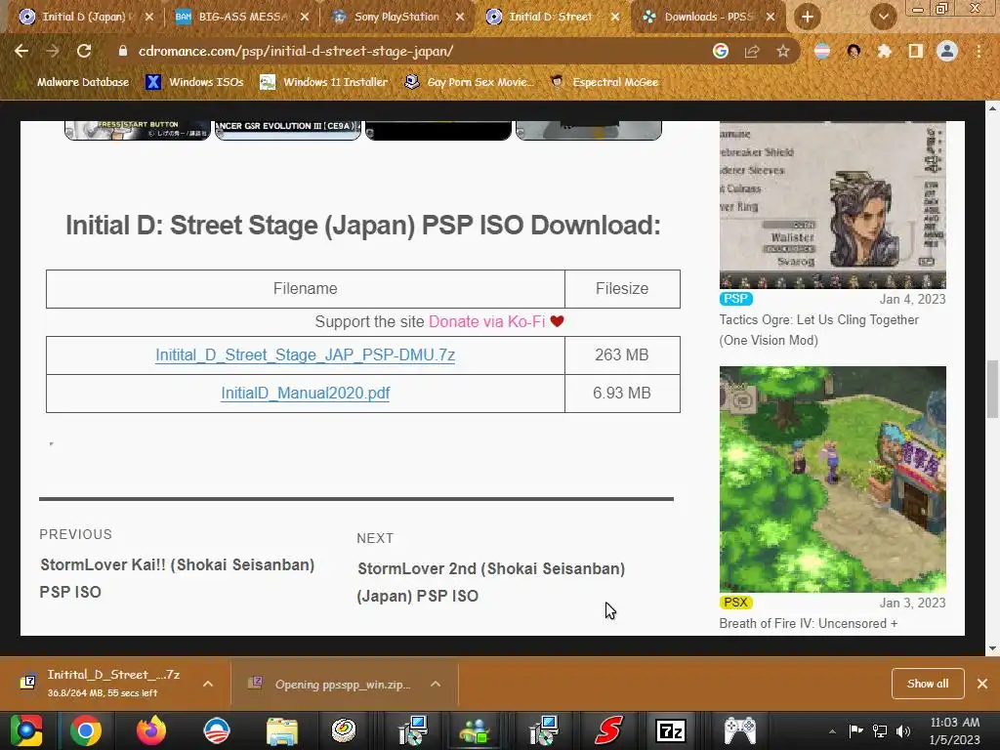Go back to the previous page
This screenshot has height=750, width=1000.
point(21,51)
